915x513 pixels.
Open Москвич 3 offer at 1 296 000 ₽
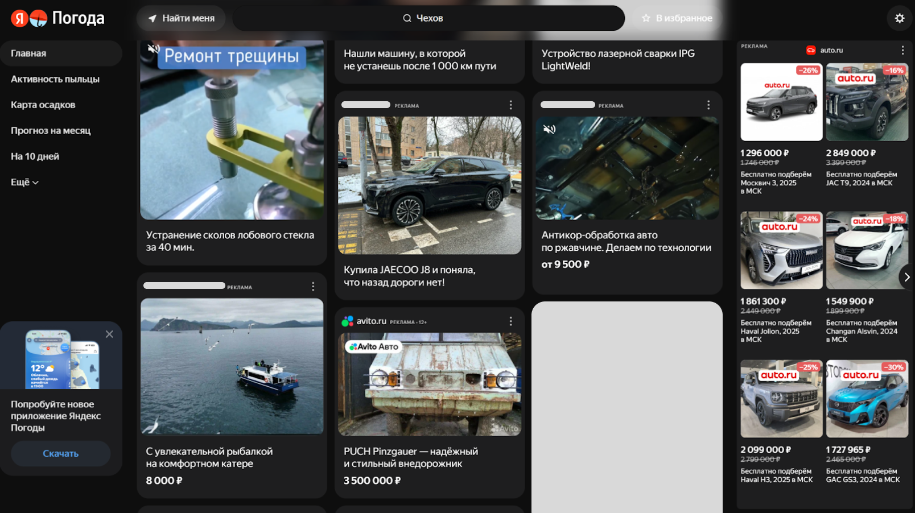(x=781, y=102)
